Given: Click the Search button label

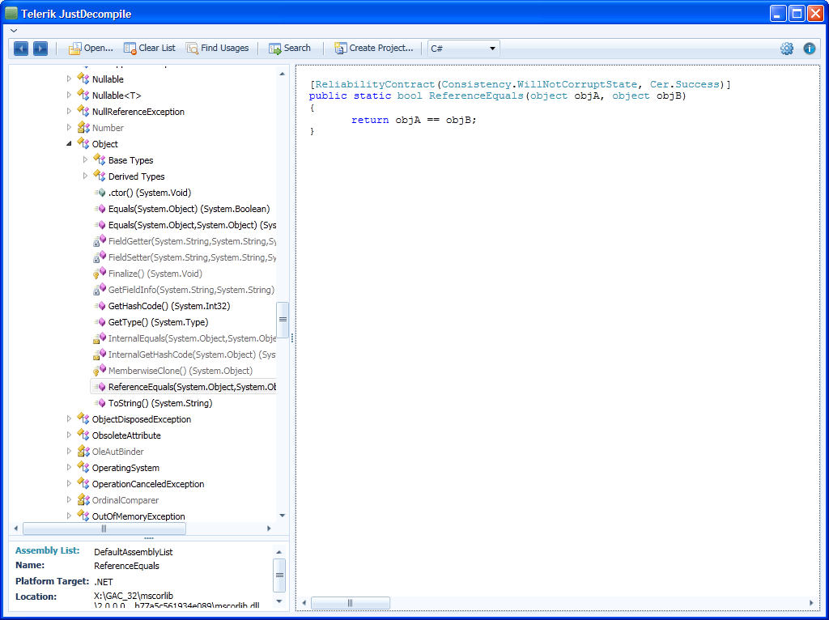Looking at the screenshot, I should [297, 48].
